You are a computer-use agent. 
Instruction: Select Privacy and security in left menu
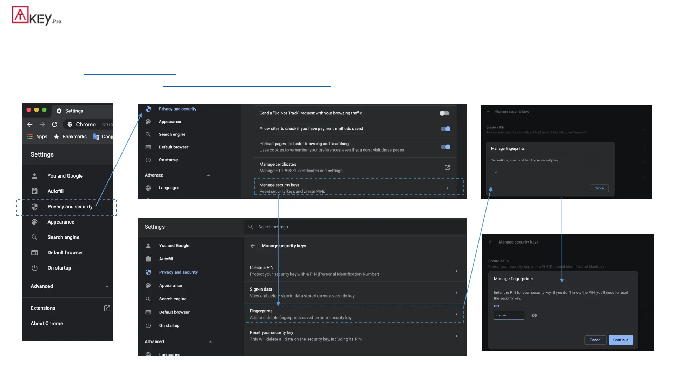coord(70,207)
